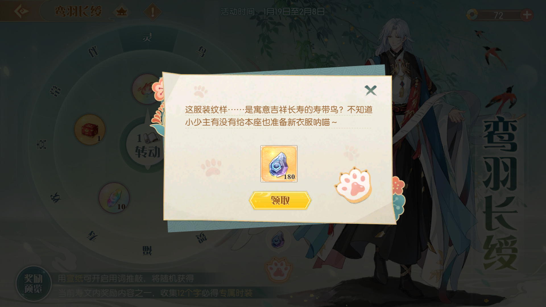546x307 pixels.
Task: Click the 鸾羽长绥 event title tab
Action: pyautogui.click(x=78, y=12)
